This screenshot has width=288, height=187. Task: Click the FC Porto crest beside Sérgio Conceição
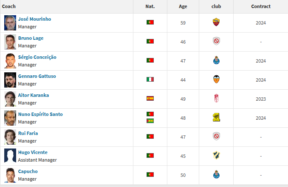pos(216,60)
